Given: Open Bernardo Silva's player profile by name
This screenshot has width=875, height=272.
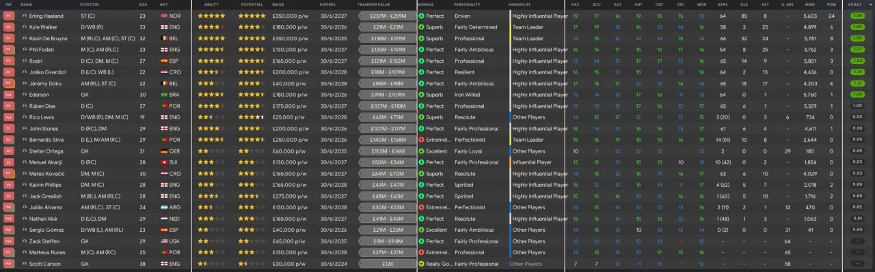Looking at the screenshot, I should pyautogui.click(x=47, y=140).
